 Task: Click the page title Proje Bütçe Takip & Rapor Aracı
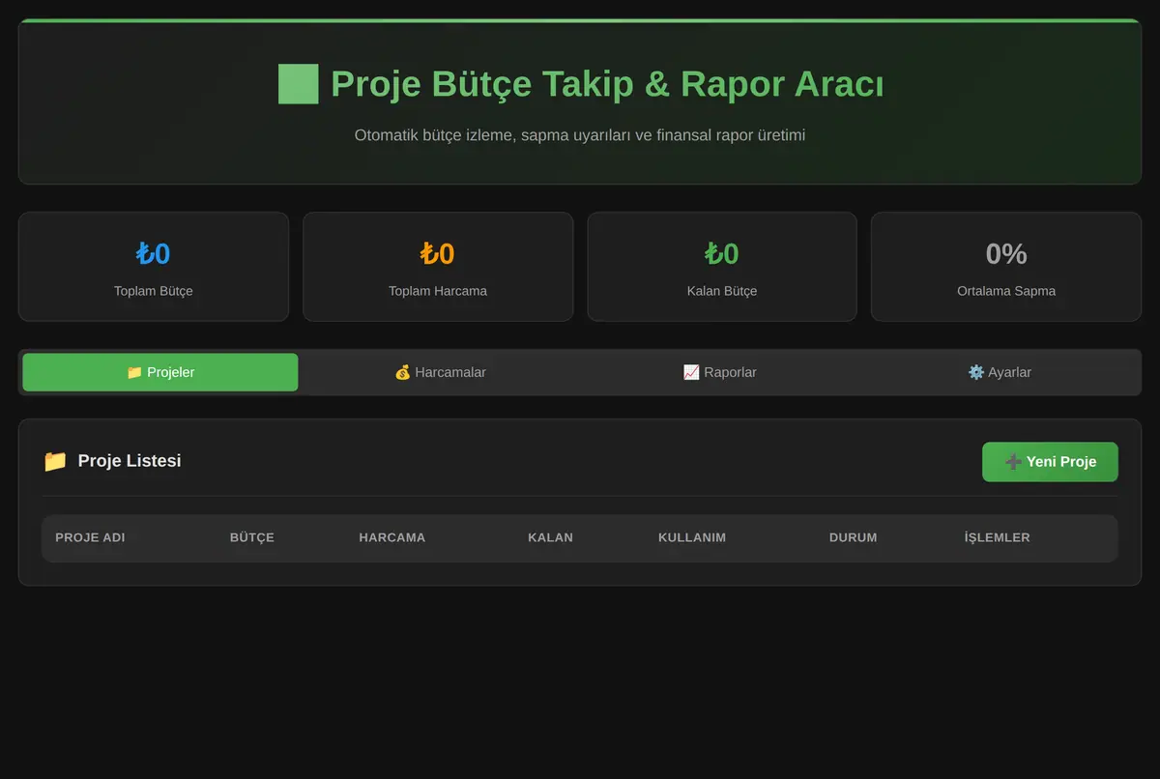click(x=607, y=84)
